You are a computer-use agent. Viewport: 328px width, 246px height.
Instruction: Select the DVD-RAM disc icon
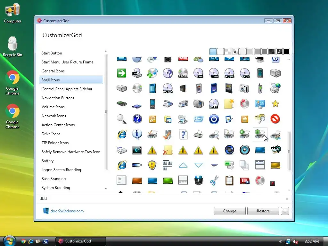pyautogui.click(x=229, y=73)
